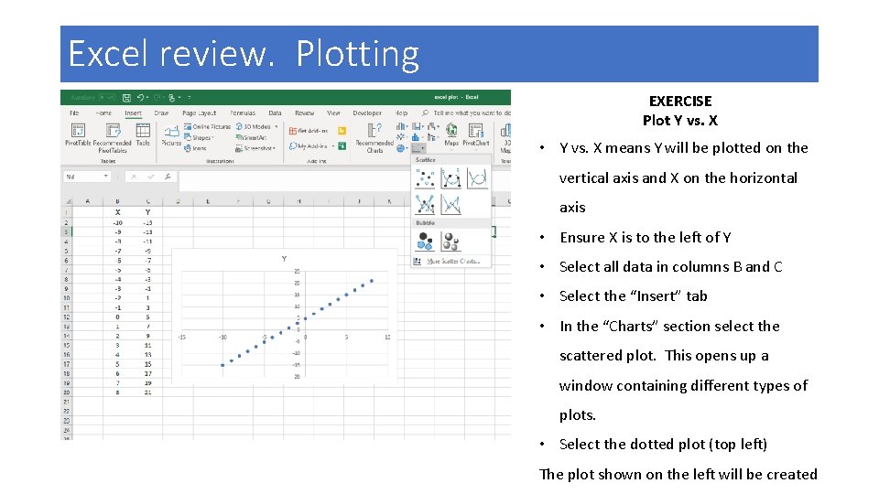
Task: Open Recommended Charts
Action: 374,138
